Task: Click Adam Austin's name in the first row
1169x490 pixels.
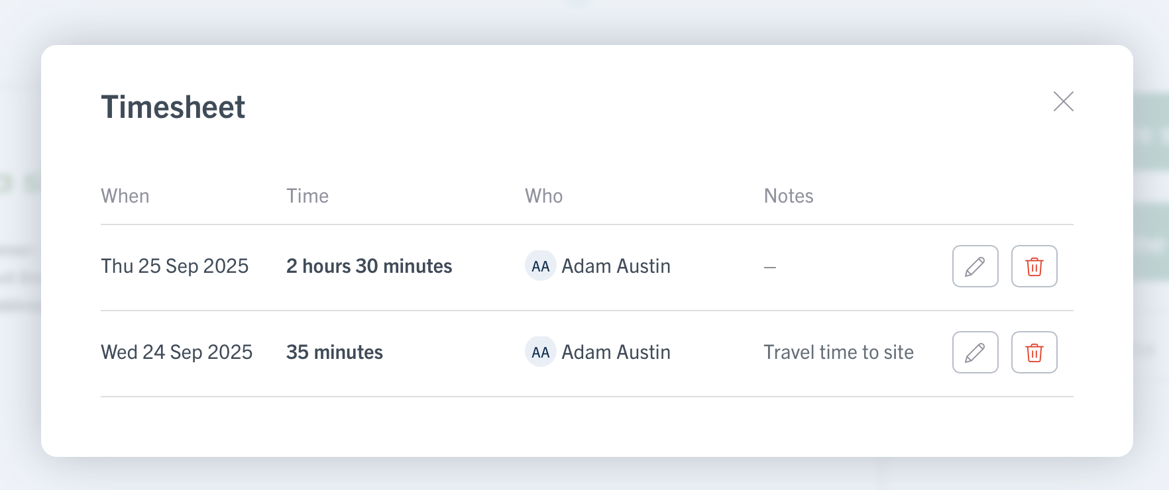Action: tap(616, 266)
